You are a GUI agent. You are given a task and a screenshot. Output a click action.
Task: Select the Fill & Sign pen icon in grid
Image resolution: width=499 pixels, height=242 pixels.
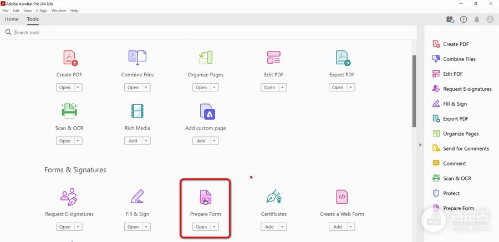tap(138, 197)
